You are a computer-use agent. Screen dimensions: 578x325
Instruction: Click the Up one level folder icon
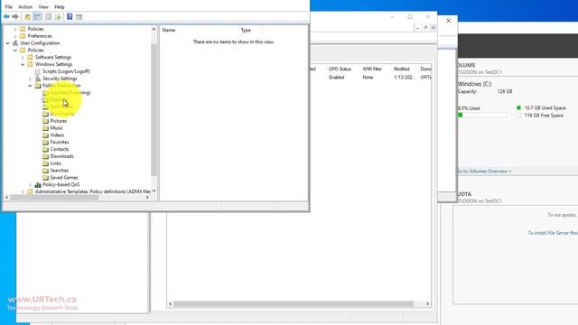[28, 16]
